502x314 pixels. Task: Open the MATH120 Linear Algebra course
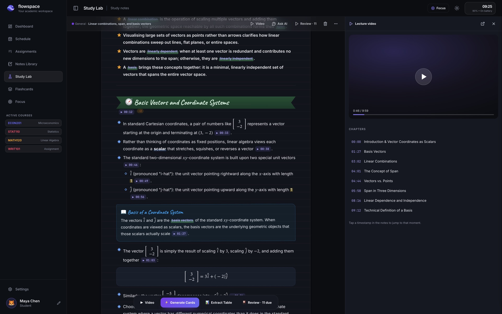[x=33, y=140]
